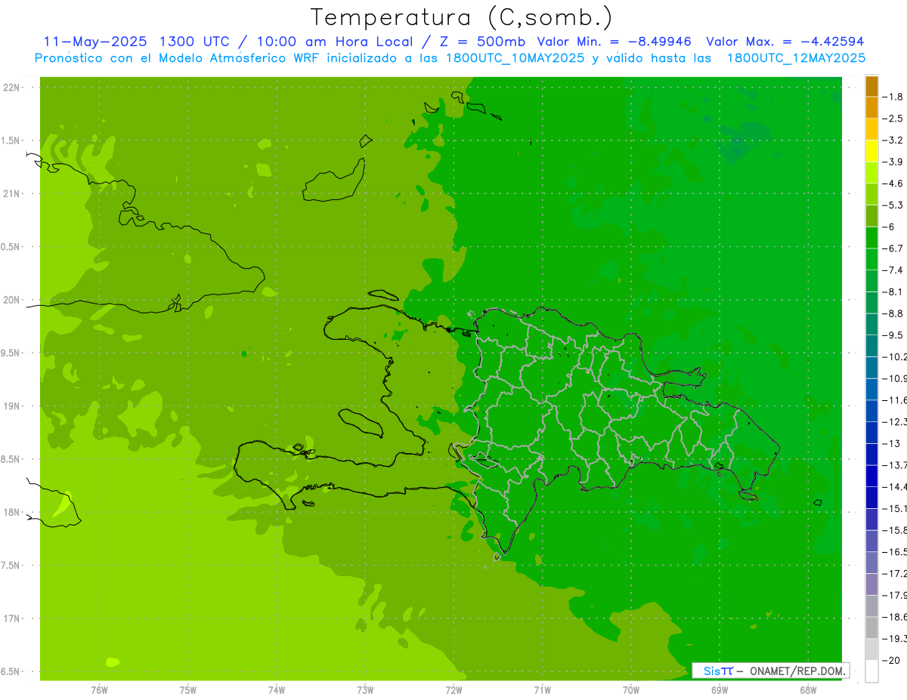
Task: Click the green swatch between -6.7 and -7.4
Action: (871, 259)
